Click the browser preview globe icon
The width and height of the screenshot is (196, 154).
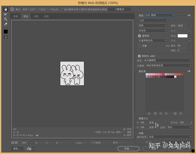(x=29, y=149)
